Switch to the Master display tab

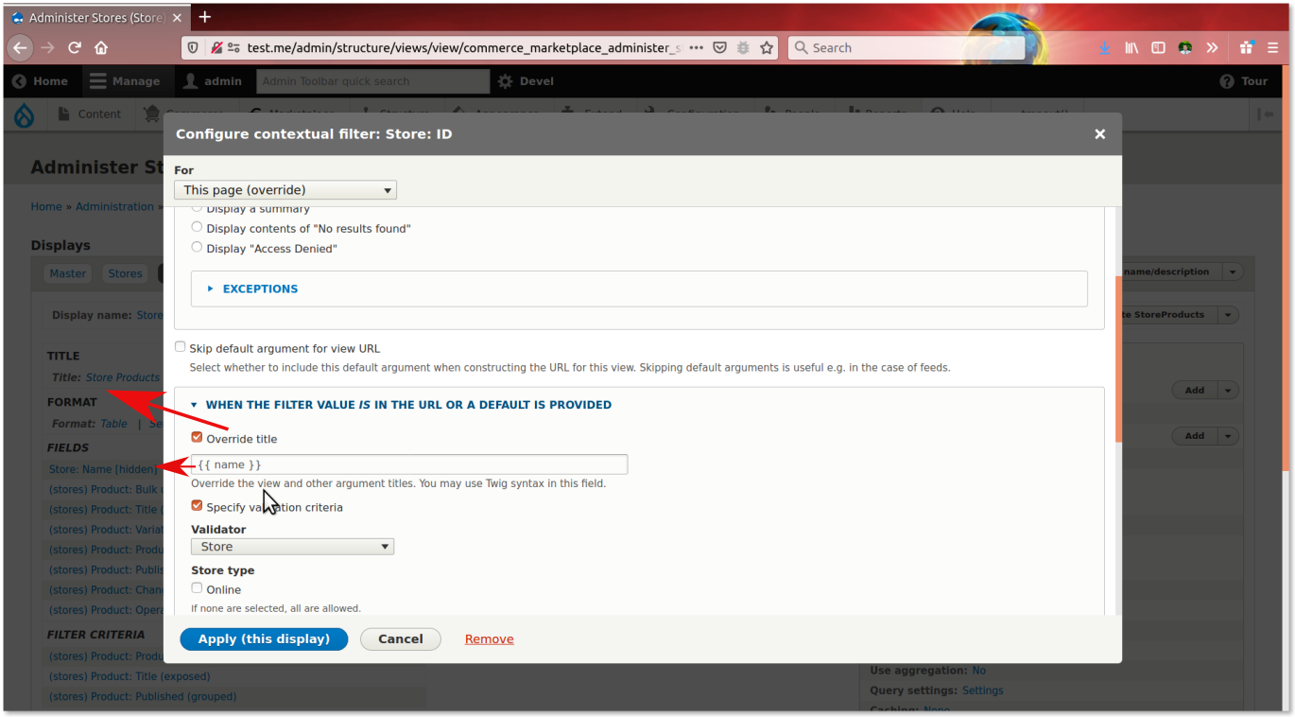68,273
